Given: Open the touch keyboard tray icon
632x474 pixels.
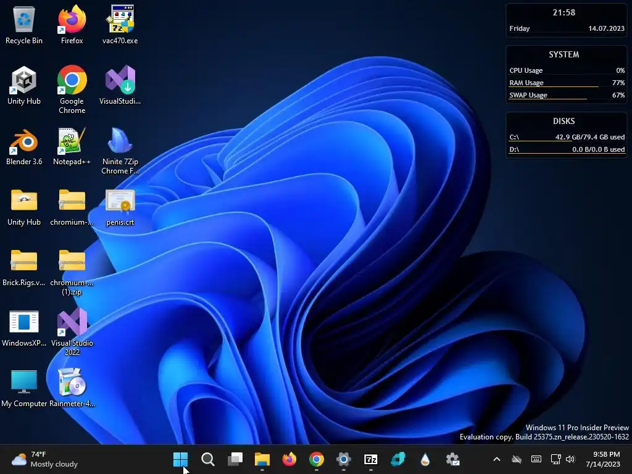Looking at the screenshot, I should click(536, 459).
